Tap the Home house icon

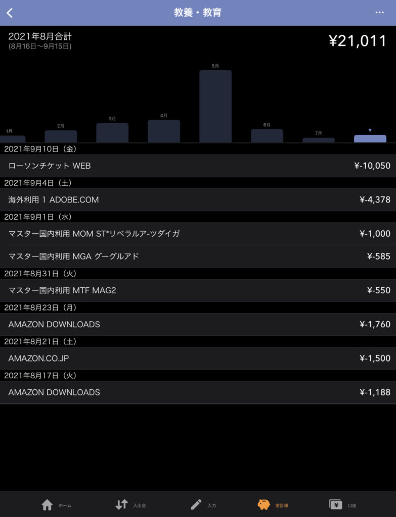[x=47, y=504]
